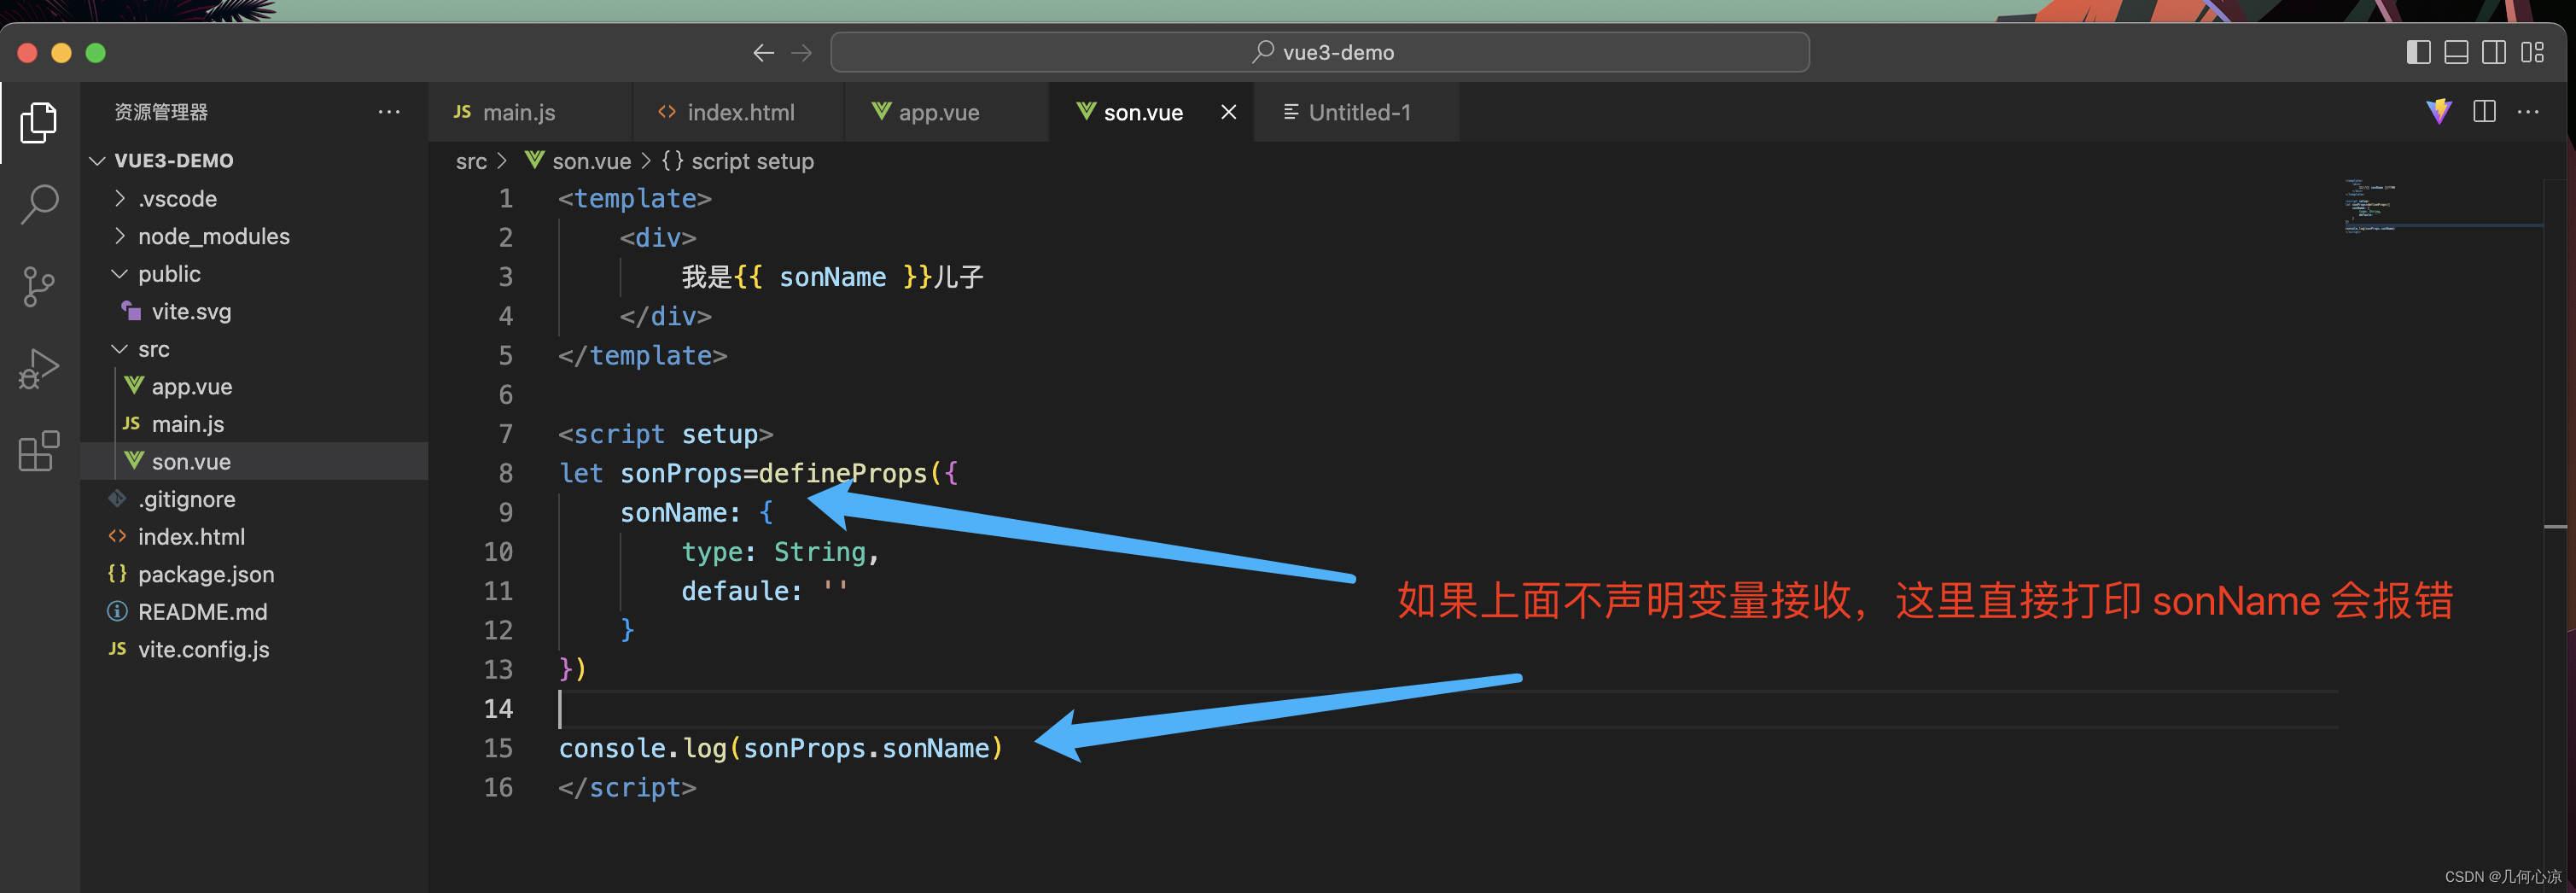This screenshot has height=893, width=2576.
Task: Collapse the public folder
Action: click(254, 274)
